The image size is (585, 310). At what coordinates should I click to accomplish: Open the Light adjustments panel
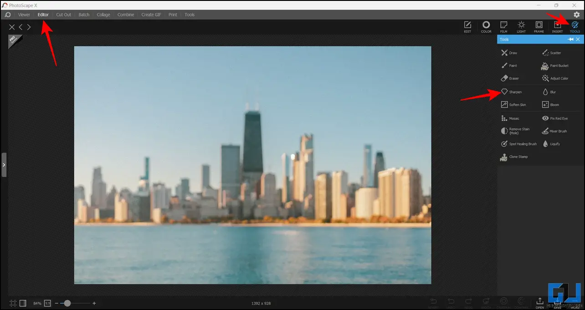(521, 27)
